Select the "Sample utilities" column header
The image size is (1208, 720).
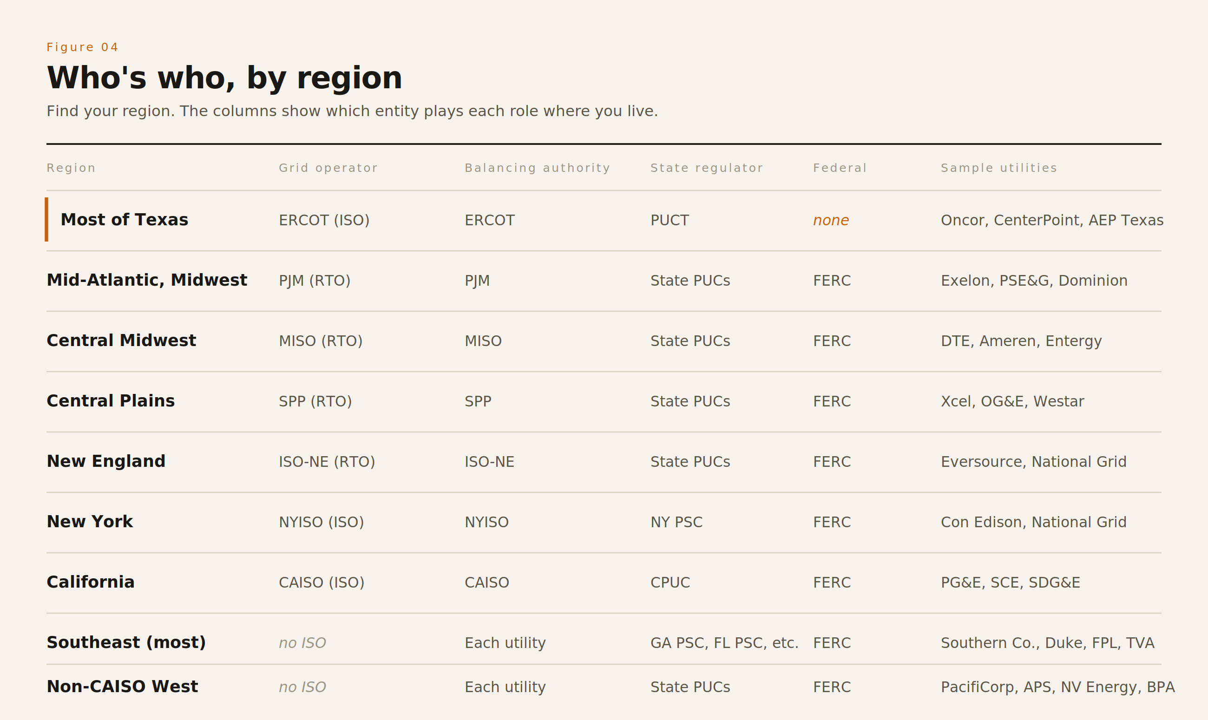(999, 168)
